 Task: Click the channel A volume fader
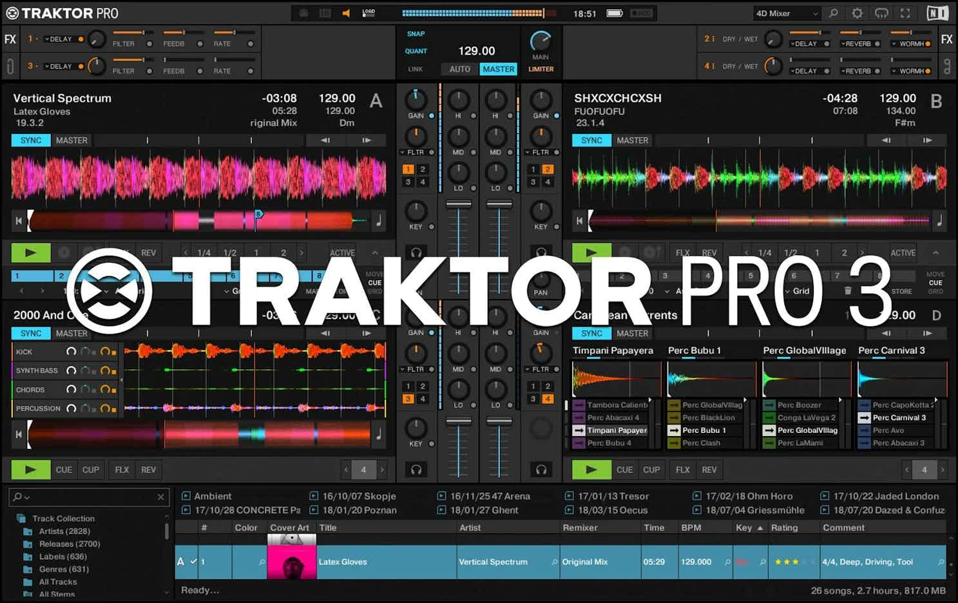[x=459, y=204]
